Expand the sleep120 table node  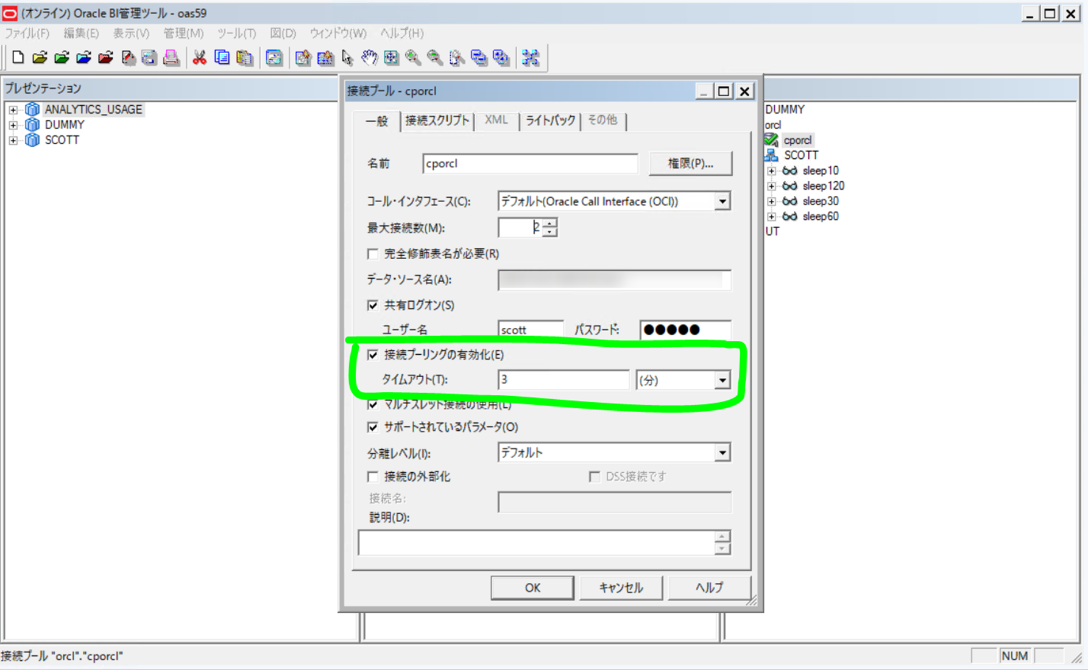coord(772,186)
